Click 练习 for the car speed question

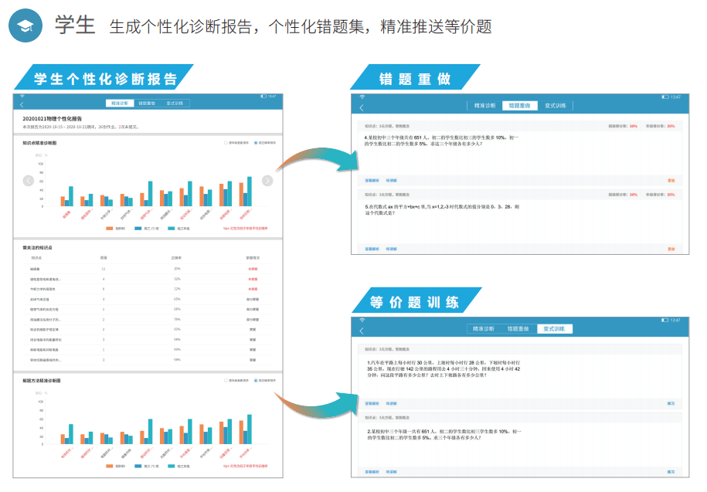671,403
